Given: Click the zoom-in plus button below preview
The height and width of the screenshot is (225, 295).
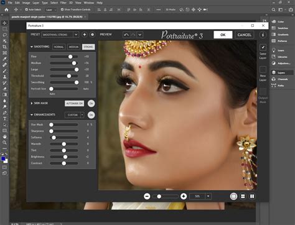Looking at the screenshot, I should [x=184, y=196].
